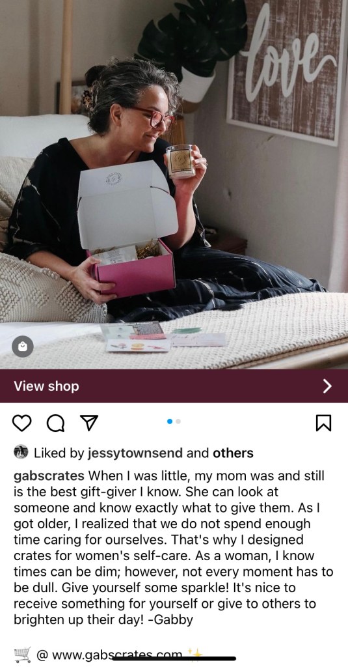The width and height of the screenshot is (348, 667).
Task: Open jessytownsend's profile from the likes line
Action: pyautogui.click(x=135, y=453)
